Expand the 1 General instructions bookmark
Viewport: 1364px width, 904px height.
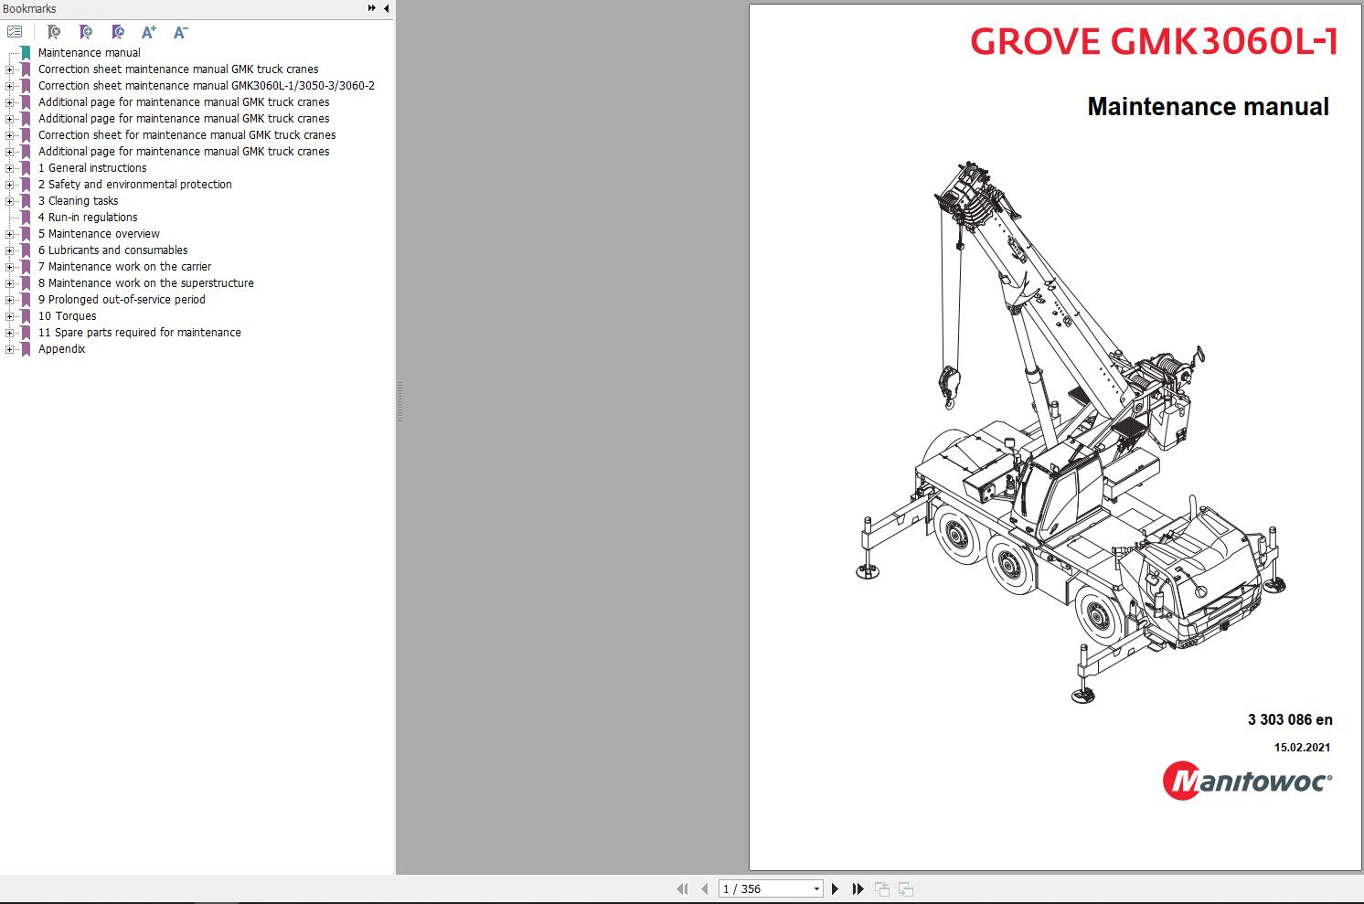point(9,168)
